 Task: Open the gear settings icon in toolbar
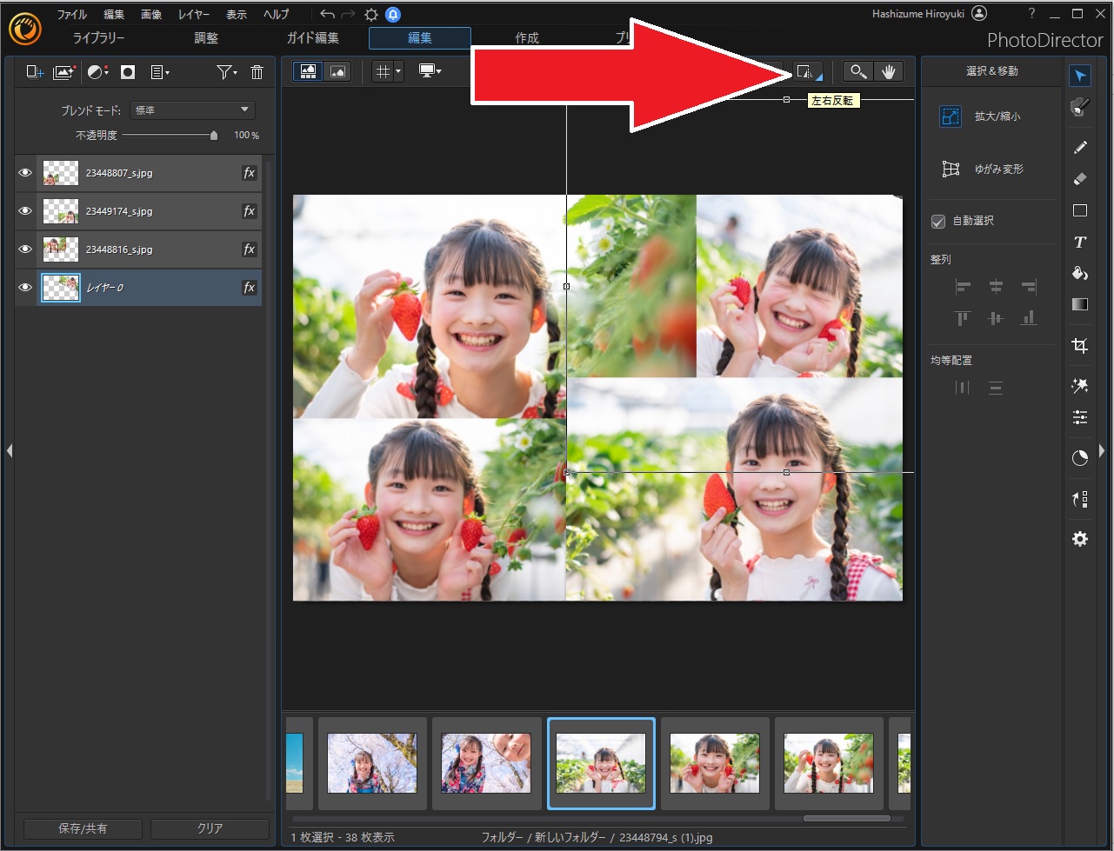pos(1079,540)
